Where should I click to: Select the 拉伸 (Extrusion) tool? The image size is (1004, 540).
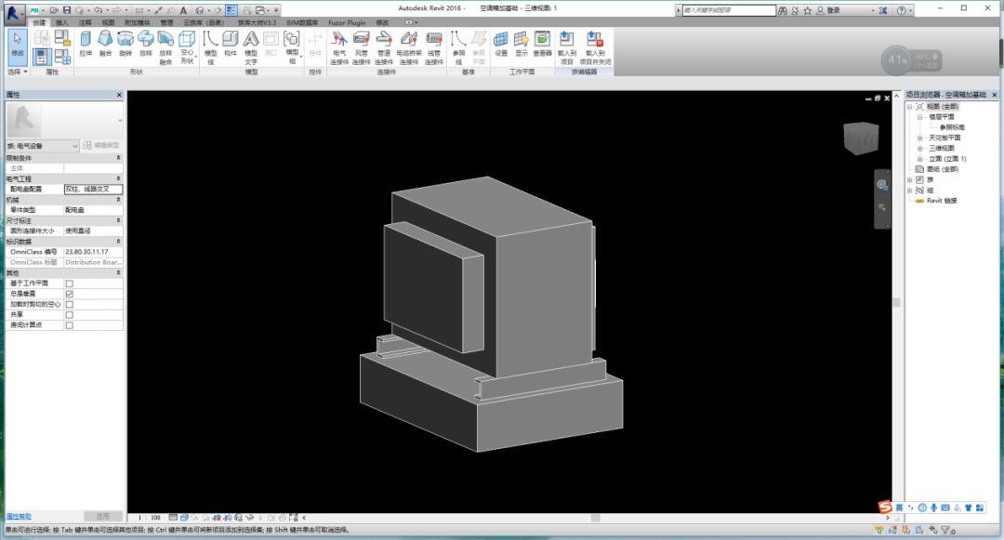[x=86, y=46]
